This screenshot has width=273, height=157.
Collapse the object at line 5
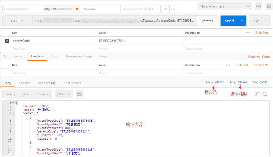pos(13,117)
